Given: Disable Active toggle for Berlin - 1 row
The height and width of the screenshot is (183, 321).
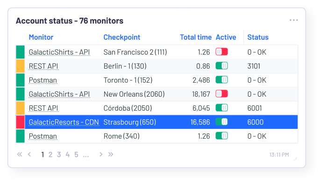Looking at the screenshot, I should (222, 66).
